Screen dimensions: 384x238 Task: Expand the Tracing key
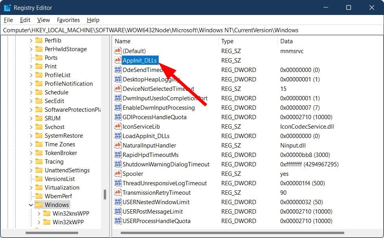[x=31, y=162]
